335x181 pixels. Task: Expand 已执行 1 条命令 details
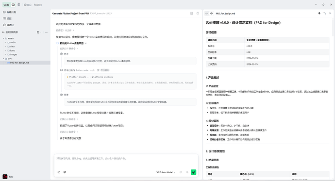69,49
